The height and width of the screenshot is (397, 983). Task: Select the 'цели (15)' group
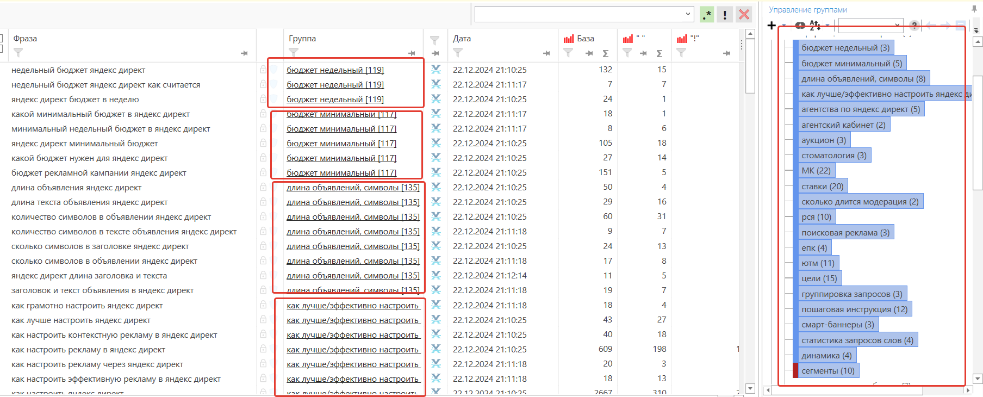pyautogui.click(x=819, y=278)
